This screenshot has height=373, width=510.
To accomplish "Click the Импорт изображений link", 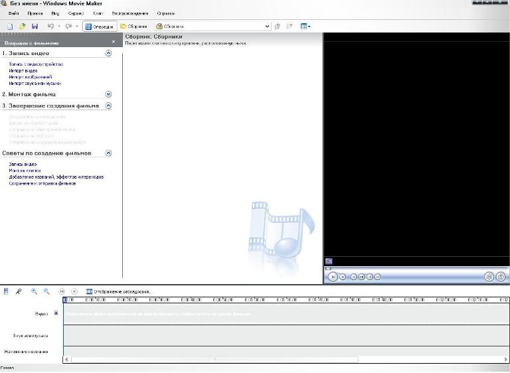I will 31,77.
